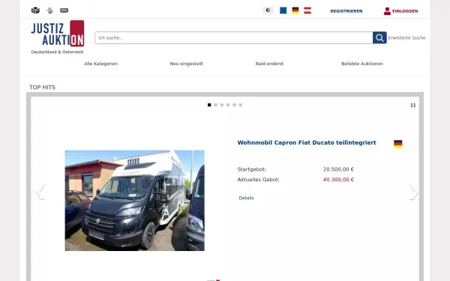Toggle the high-contrast mode button
This screenshot has width=450, height=281.
click(268, 10)
